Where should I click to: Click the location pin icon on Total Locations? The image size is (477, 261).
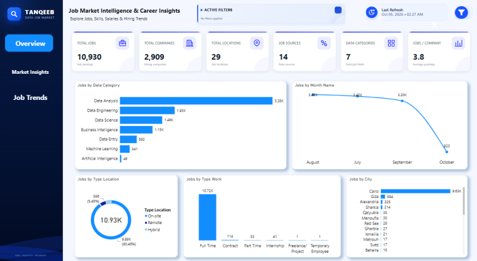point(257,43)
